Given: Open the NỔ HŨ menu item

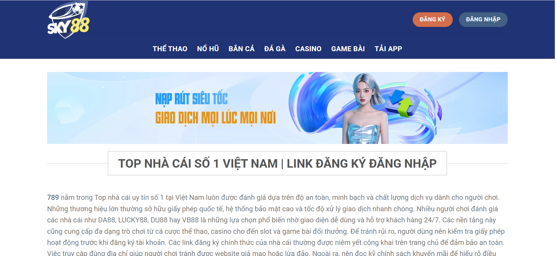Looking at the screenshot, I should pos(208,49).
